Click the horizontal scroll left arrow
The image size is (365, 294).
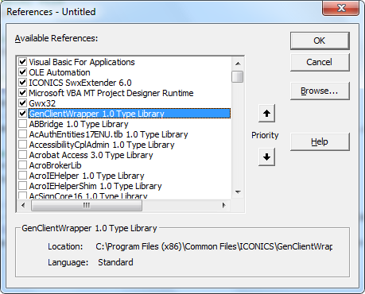tap(23, 205)
